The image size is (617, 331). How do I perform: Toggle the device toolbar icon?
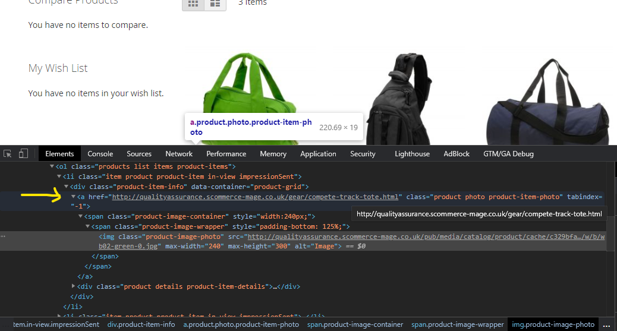pos(23,153)
